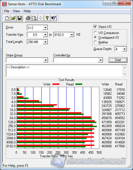Expand the Queue Depth dropdown
133x170 pixels.
[124, 49]
